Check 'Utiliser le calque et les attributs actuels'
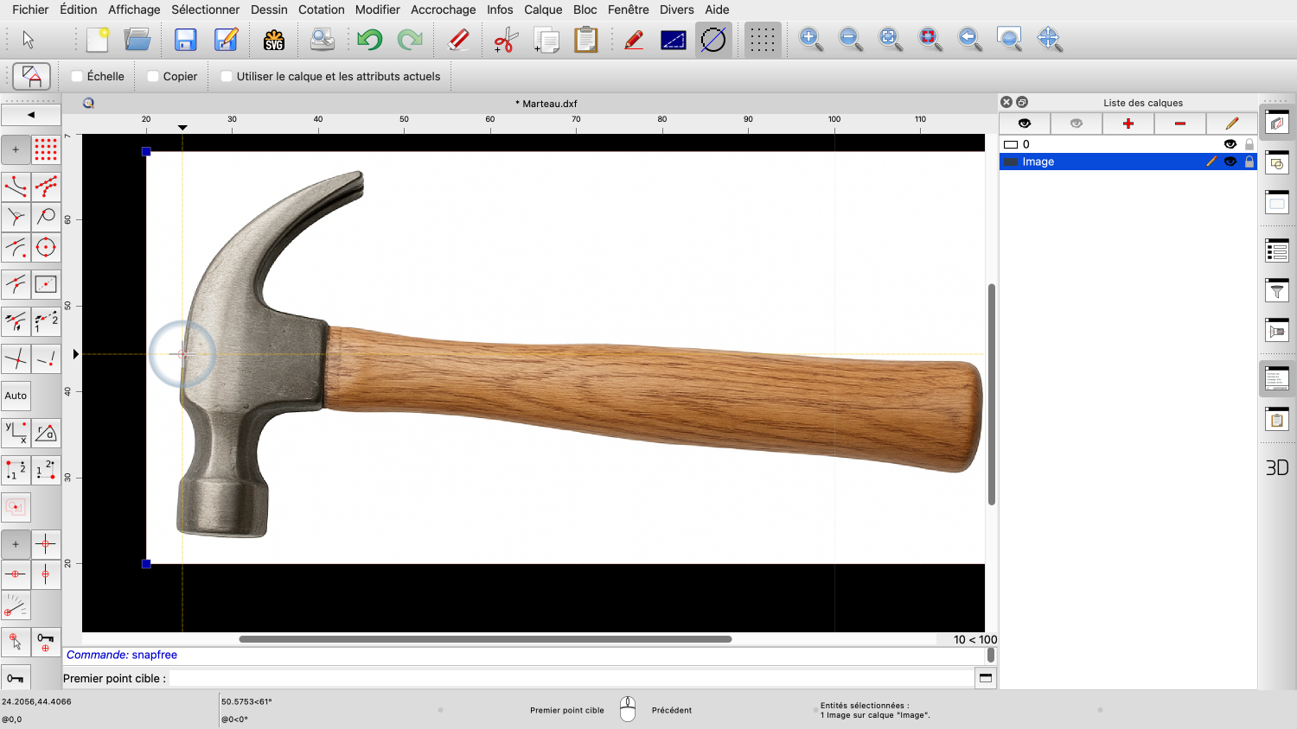1297x729 pixels. point(227,76)
